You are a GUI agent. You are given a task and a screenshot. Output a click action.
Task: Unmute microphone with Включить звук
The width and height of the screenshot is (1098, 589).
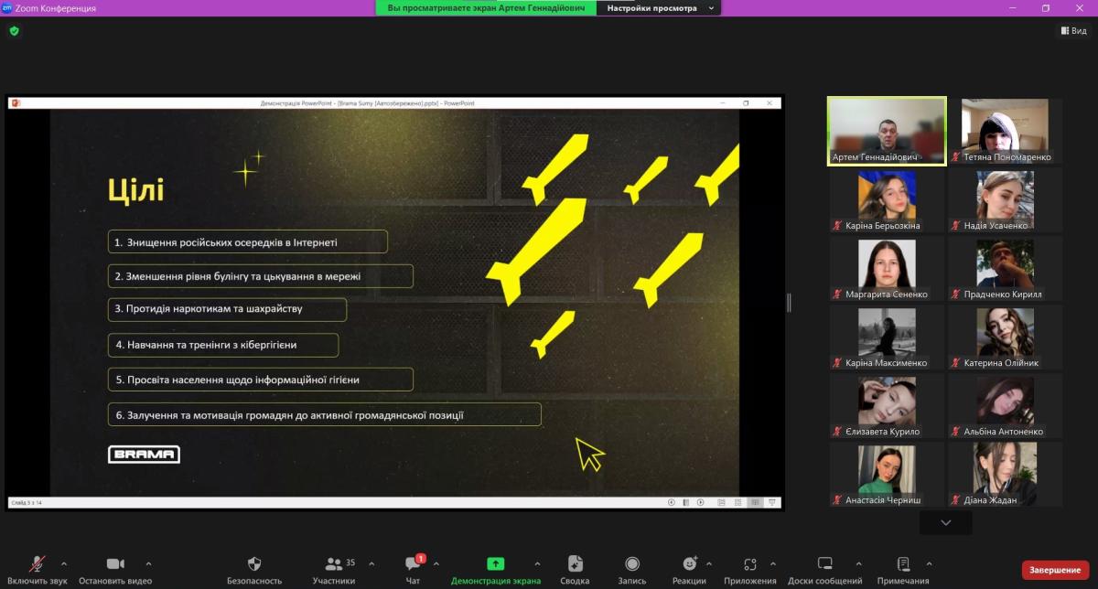pos(36,570)
